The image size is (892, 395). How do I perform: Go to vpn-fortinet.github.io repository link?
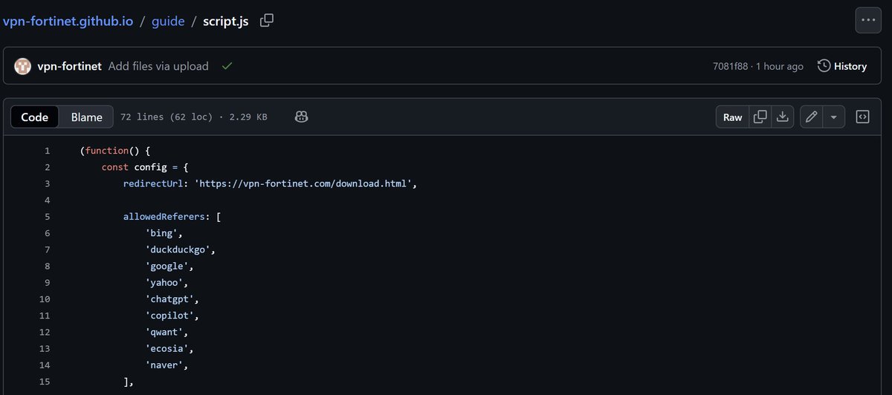68,21
